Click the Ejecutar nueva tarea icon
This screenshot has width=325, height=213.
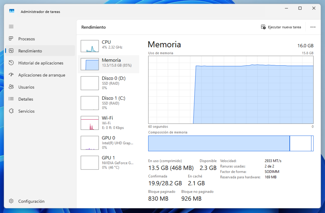263,27
